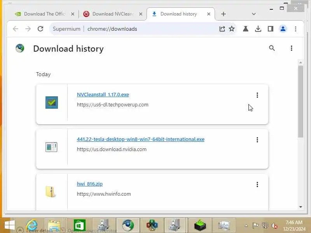Screen dimensions: 311x233
Task: Click the browser forward arrow
Action: (x=28, y=29)
